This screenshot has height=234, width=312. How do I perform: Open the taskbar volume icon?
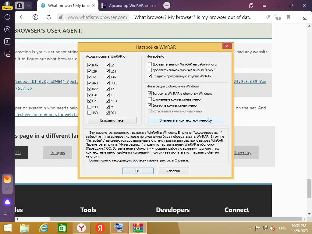pos(272,228)
